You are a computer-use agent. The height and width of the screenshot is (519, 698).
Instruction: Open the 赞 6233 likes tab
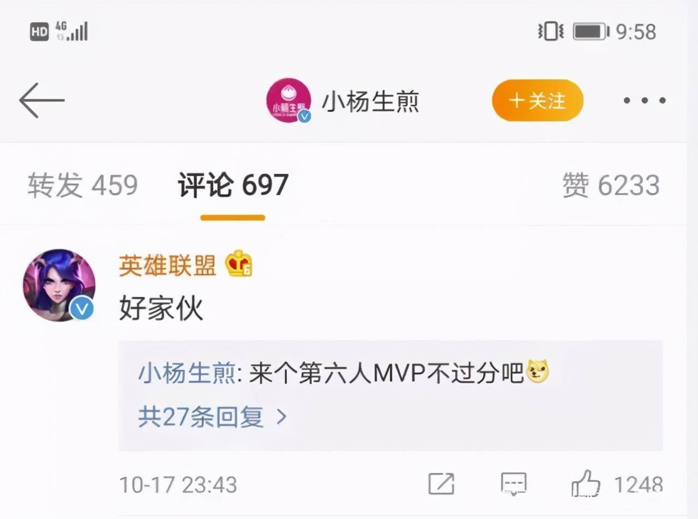[611, 185]
